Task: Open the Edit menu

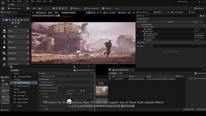Action: tap(13, 1)
